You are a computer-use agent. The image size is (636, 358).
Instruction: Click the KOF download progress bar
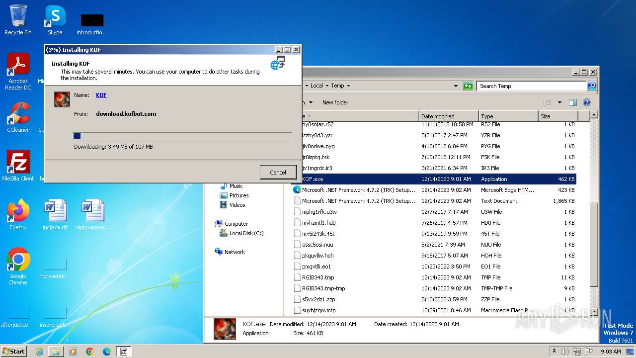click(x=182, y=136)
